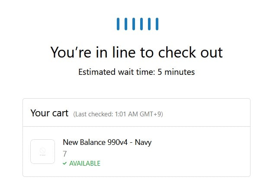
Task: Click the leftmost blue loading bar
Action: pos(118,24)
